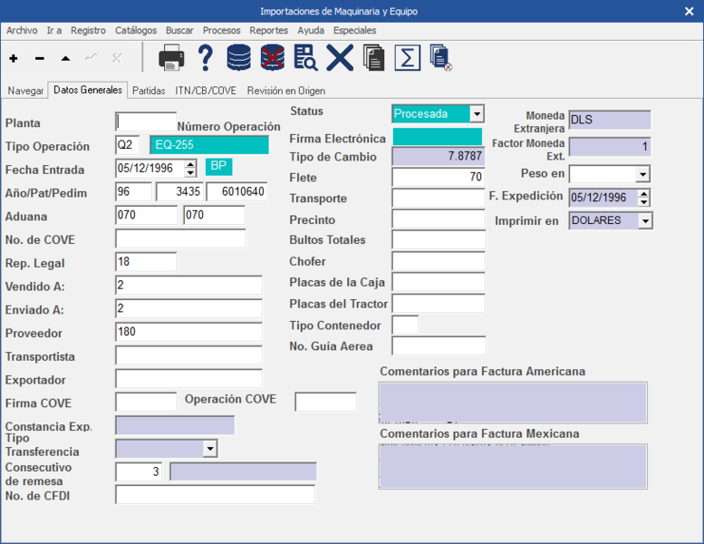Click the pedimento number 6010640 field
Viewport: 704px width, 544px height.
[237, 192]
